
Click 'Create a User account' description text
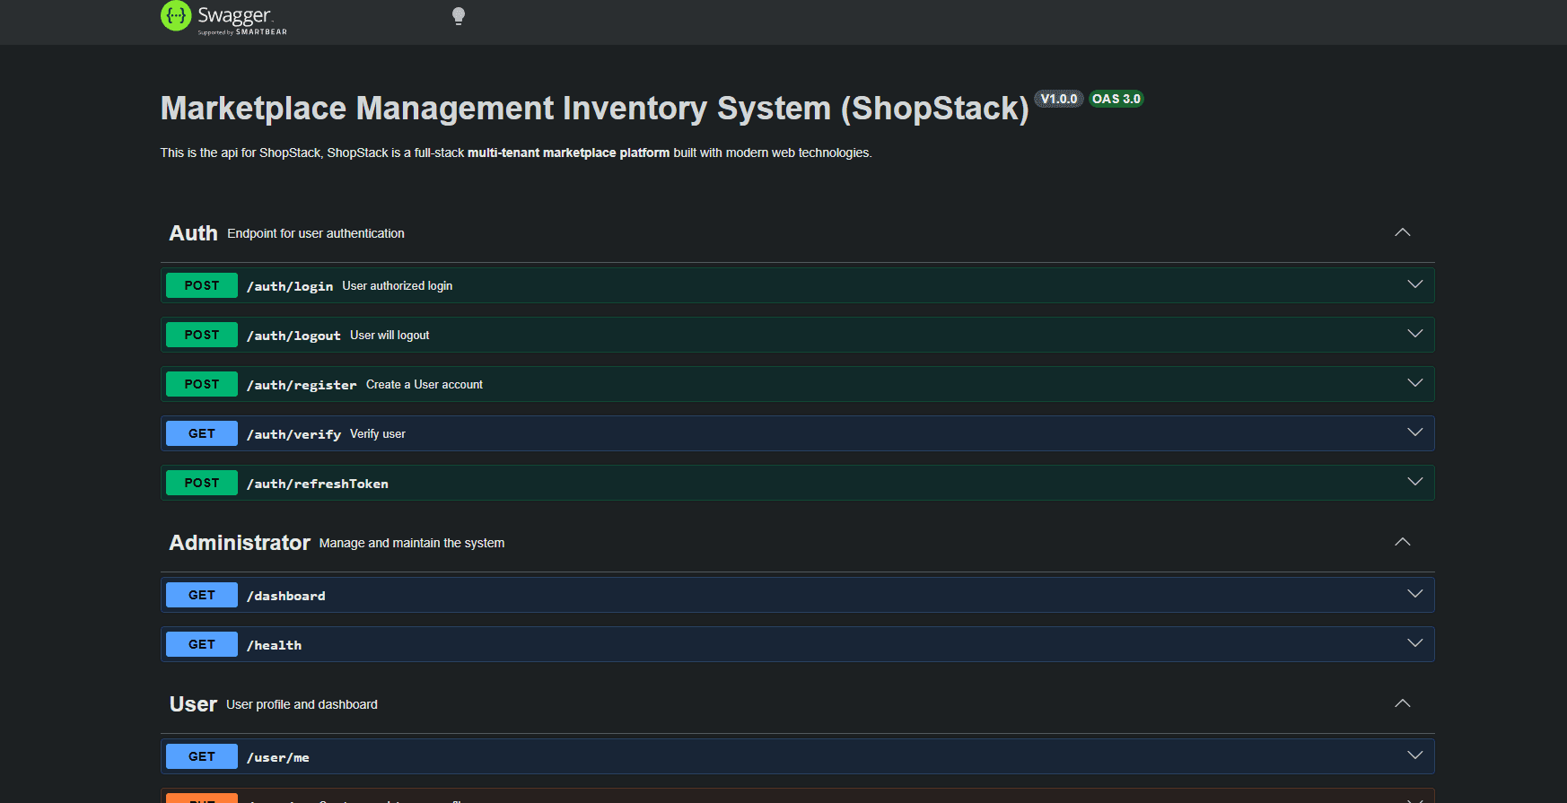pyautogui.click(x=425, y=384)
